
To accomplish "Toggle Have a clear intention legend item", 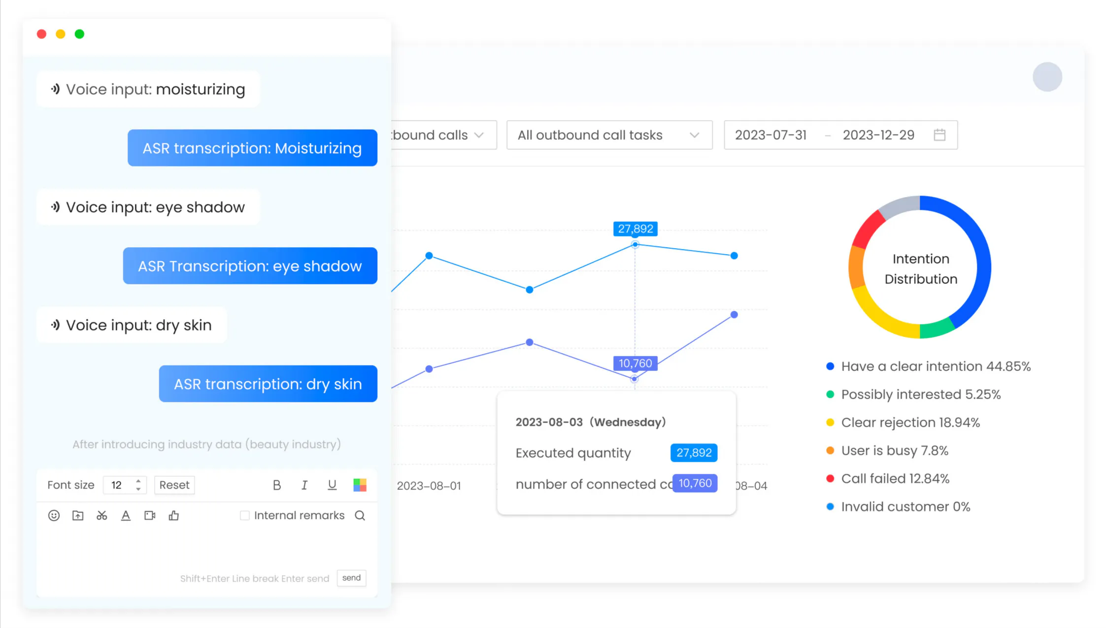I will pyautogui.click(x=928, y=366).
